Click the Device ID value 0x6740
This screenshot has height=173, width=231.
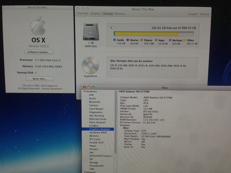(x=148, y=114)
